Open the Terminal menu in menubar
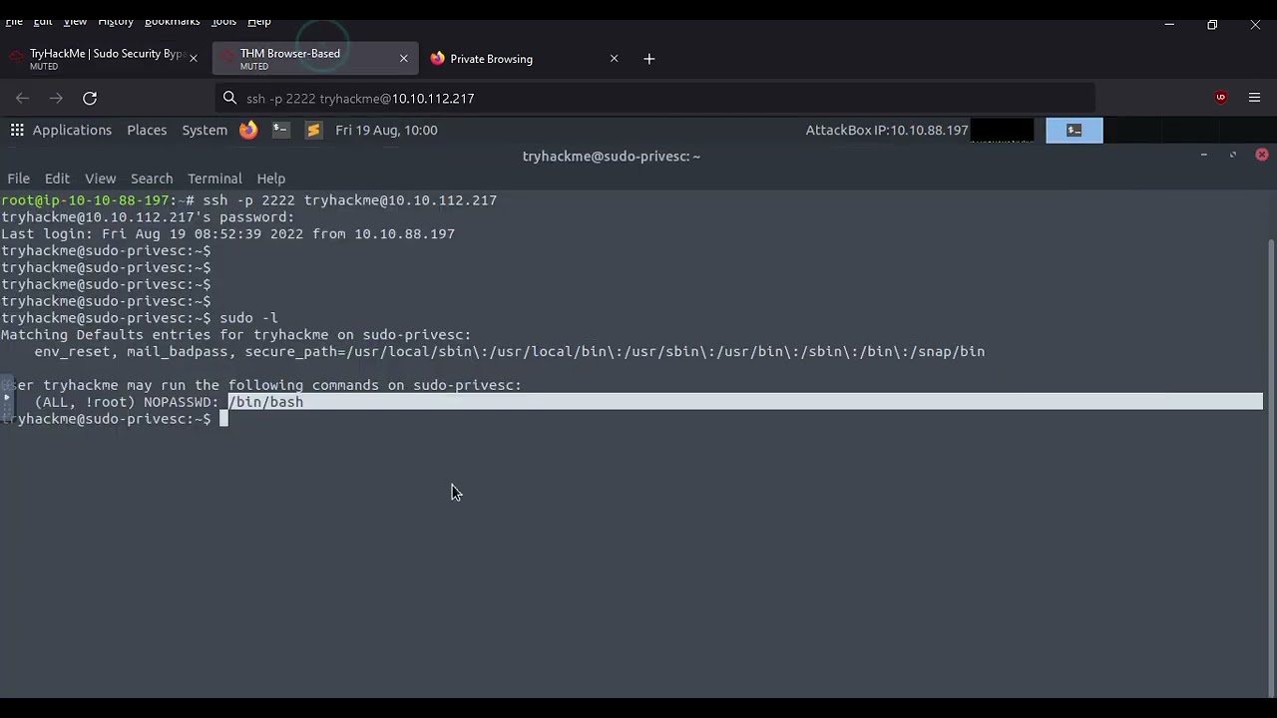 click(x=214, y=179)
